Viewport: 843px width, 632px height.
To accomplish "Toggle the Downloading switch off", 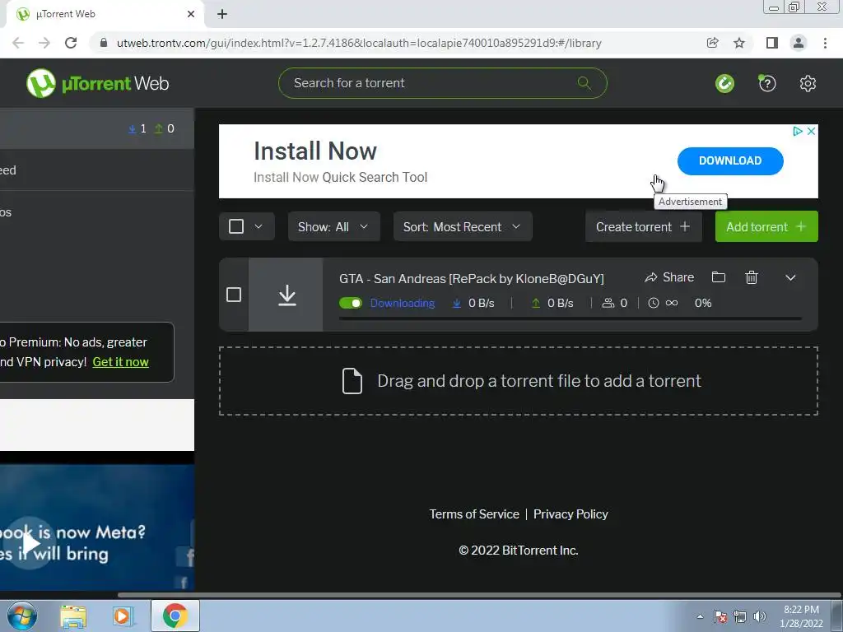I will tap(351, 303).
